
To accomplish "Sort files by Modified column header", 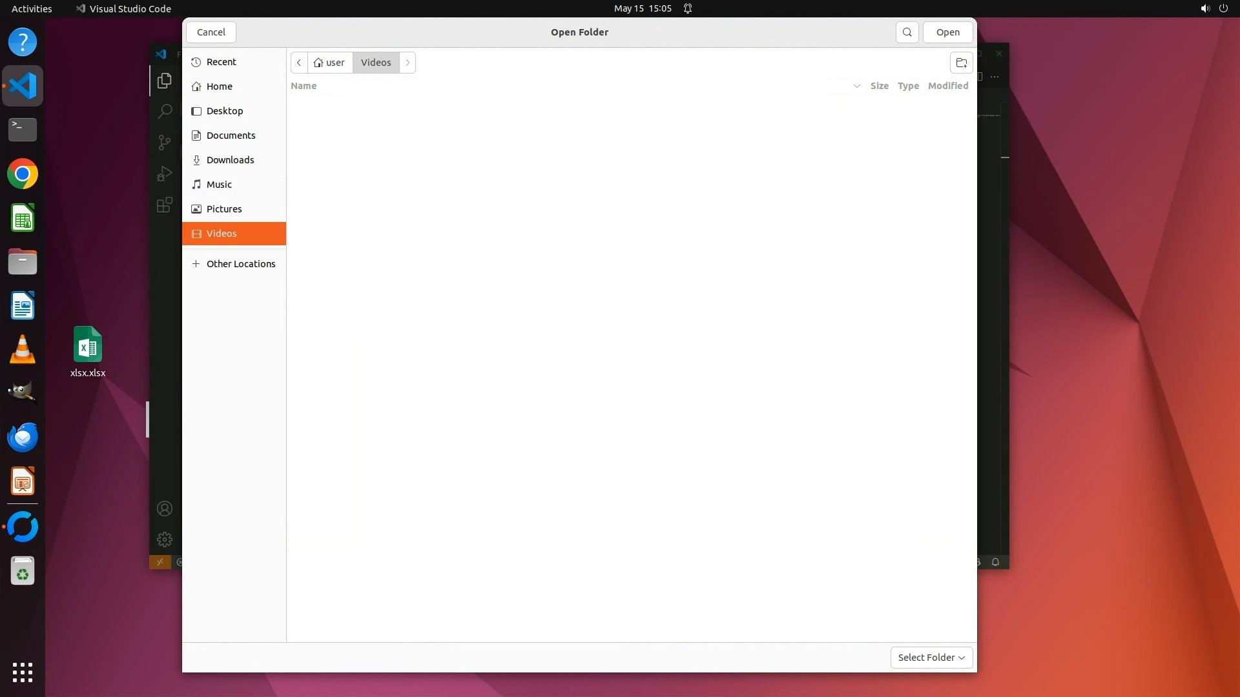I will click(x=947, y=86).
